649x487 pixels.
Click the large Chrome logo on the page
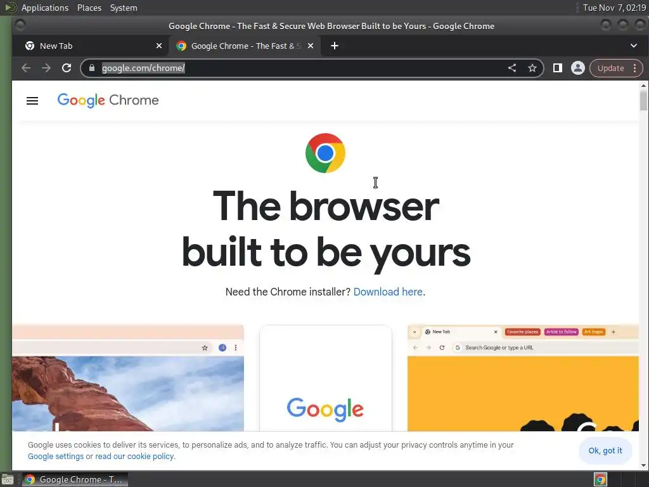[x=325, y=153]
